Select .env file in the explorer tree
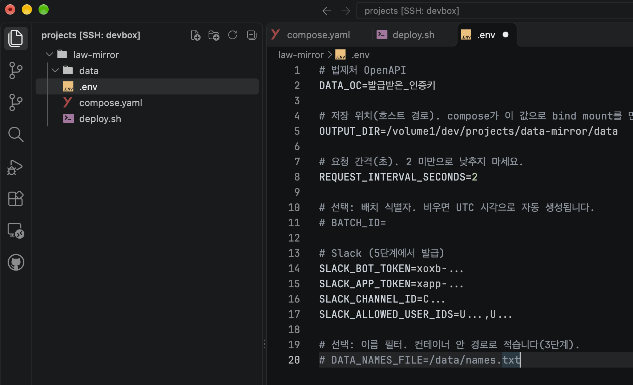 [x=147, y=87]
